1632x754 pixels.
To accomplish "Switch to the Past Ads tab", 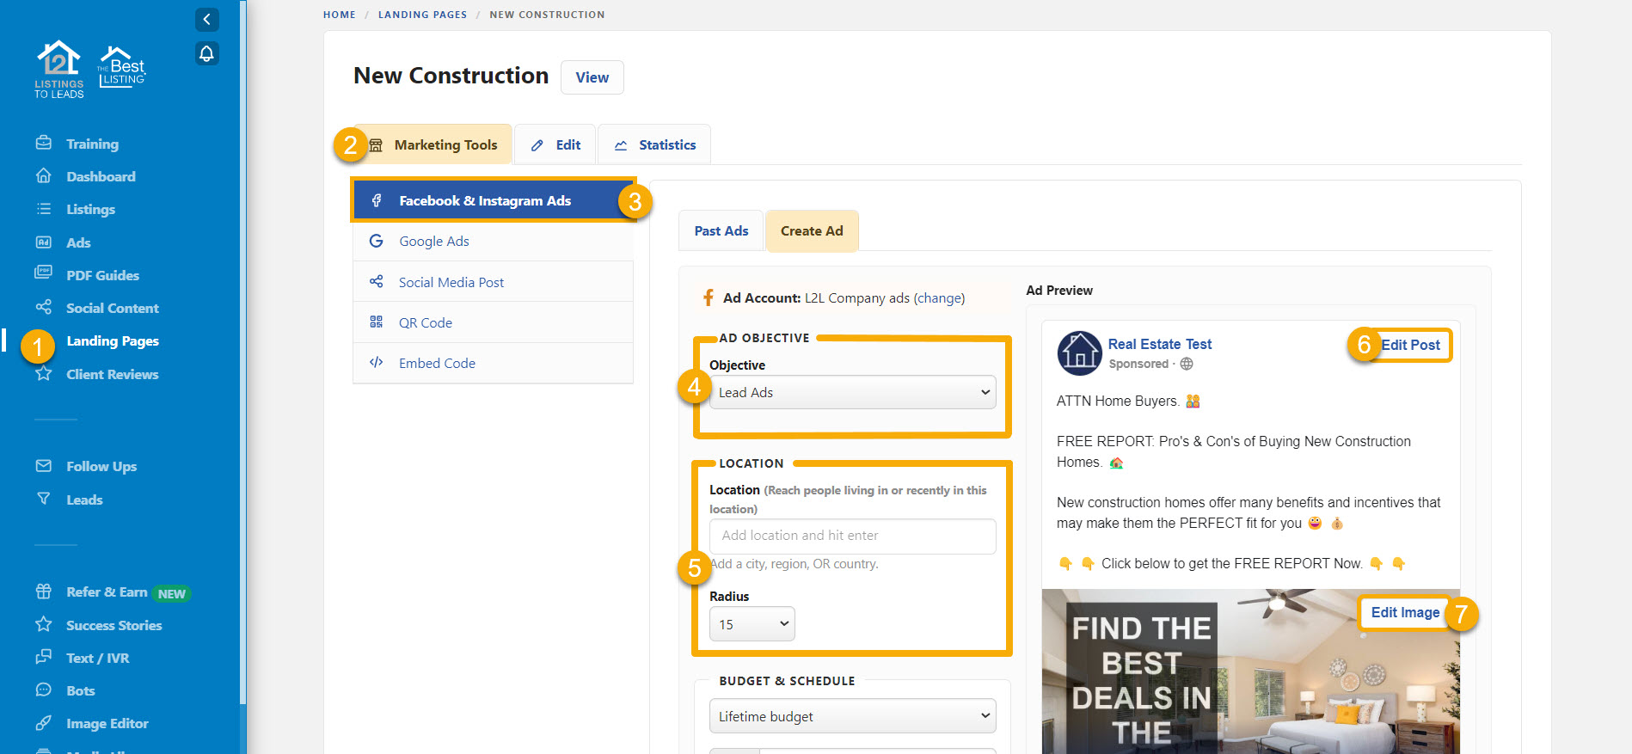I will pyautogui.click(x=721, y=231).
